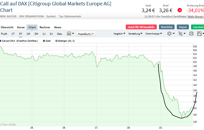This screenshot has height=130, width=204.
Task: Follow the 'Mehr Kurse' link
Action: click(x=196, y=16)
